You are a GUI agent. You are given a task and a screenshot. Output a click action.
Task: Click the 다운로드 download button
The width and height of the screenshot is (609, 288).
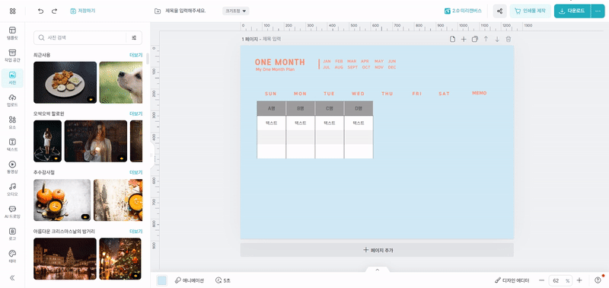point(572,11)
